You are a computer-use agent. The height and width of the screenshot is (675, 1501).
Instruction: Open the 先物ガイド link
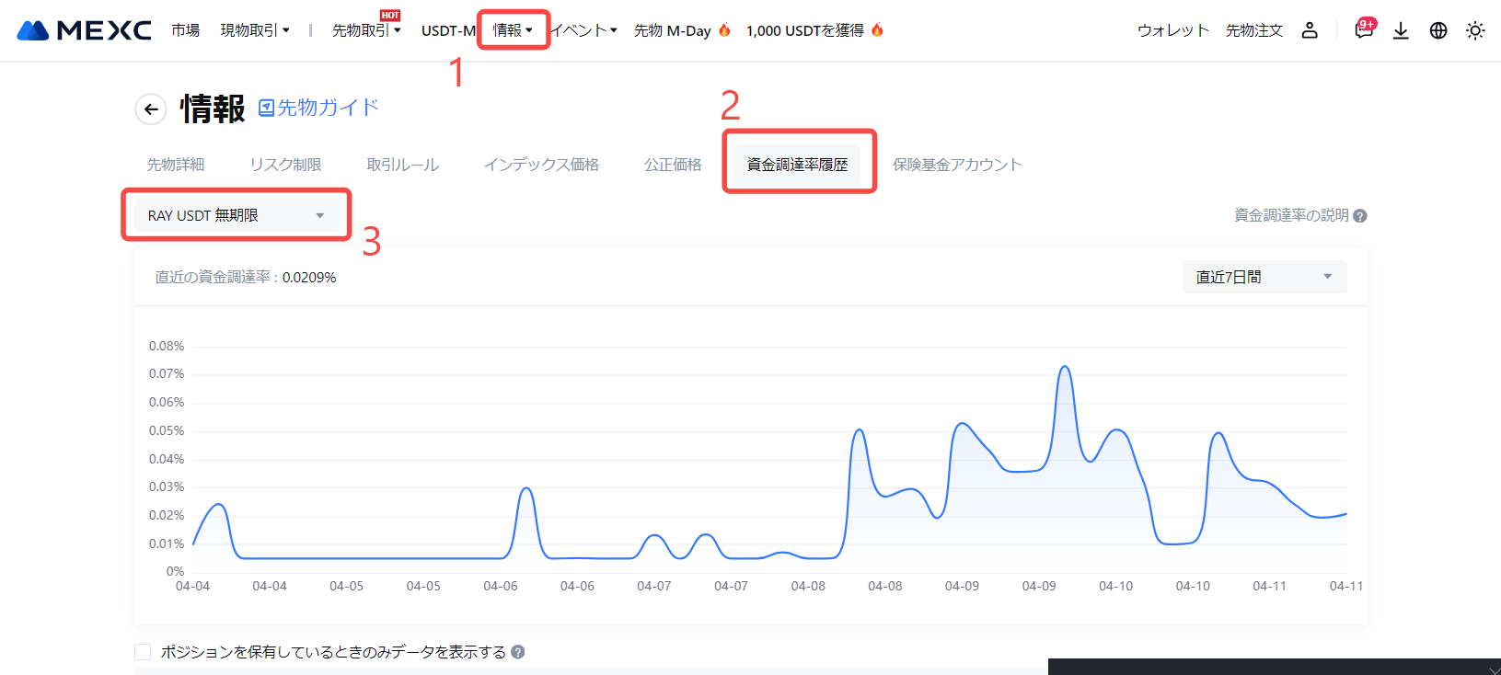[x=319, y=108]
